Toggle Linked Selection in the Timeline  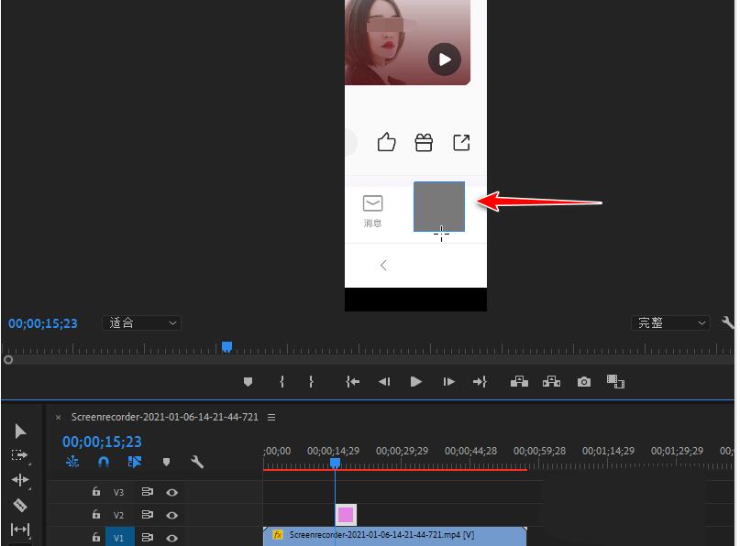[135, 463]
